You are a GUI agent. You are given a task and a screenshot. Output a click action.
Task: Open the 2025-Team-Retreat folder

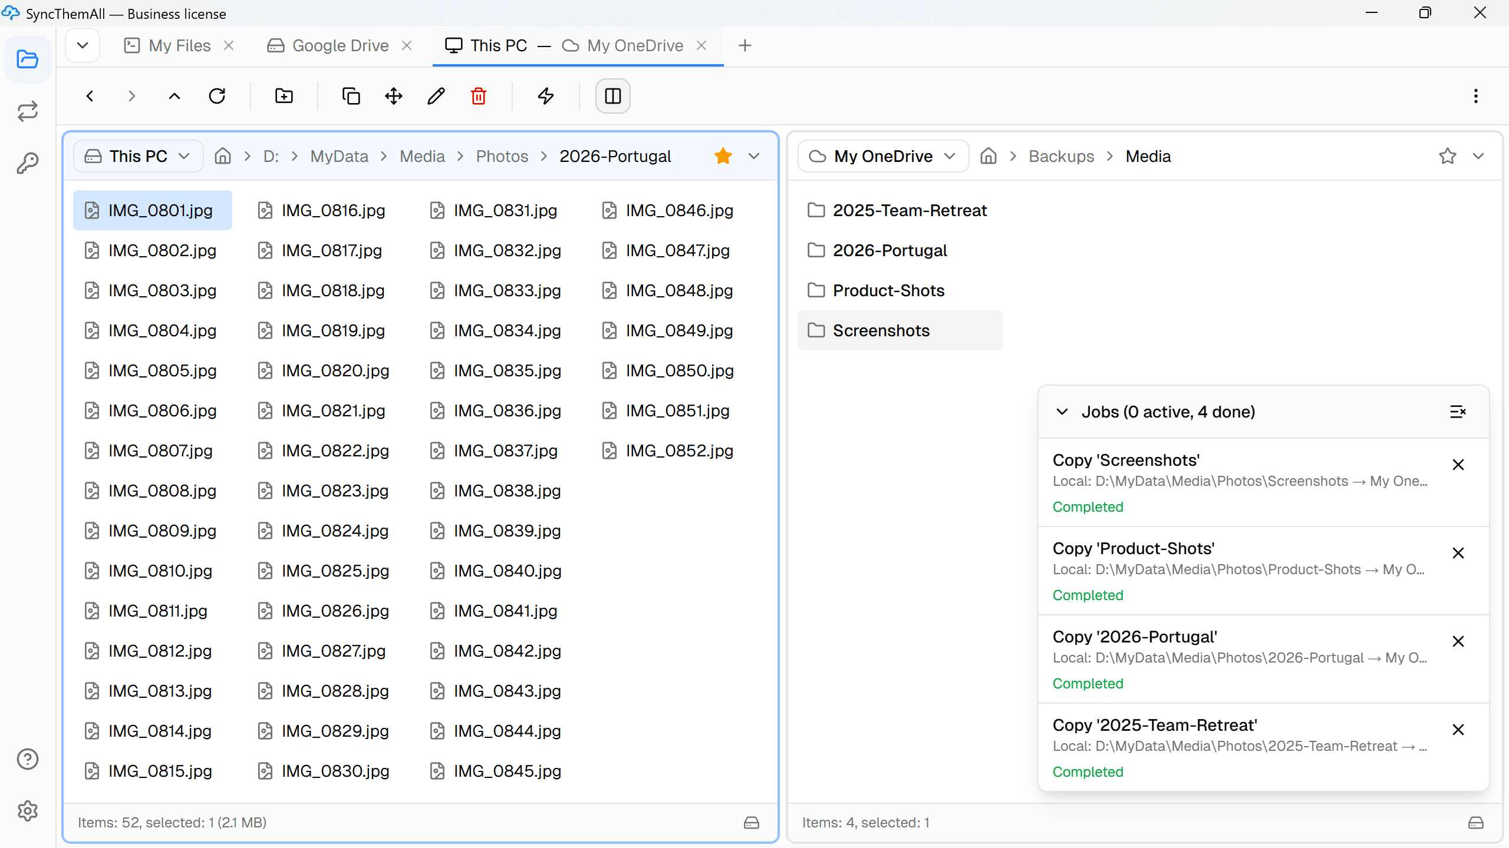900,210
